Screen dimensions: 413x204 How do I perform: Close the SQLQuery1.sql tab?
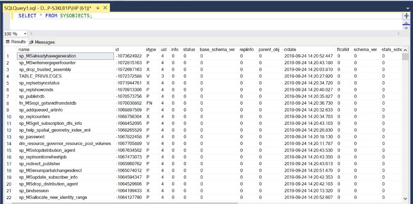[105, 8]
